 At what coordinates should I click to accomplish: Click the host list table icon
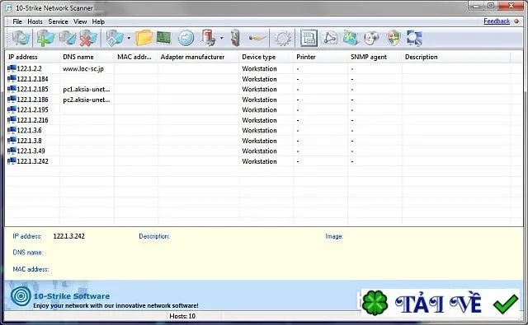click(309, 38)
